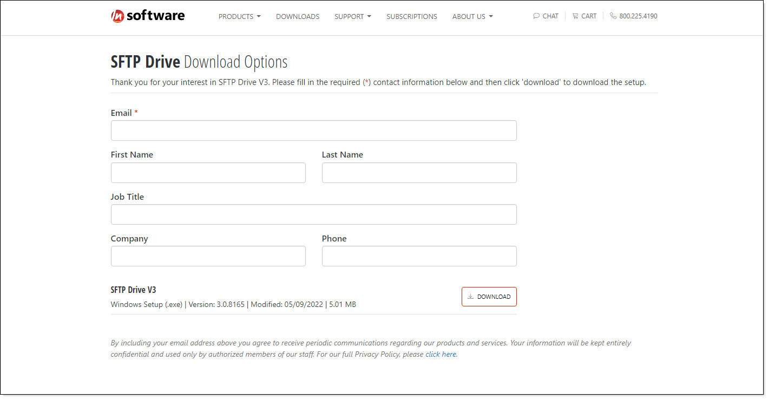The image size is (768, 399).
Task: Click the 'Email *' field label
Action: pyautogui.click(x=124, y=113)
